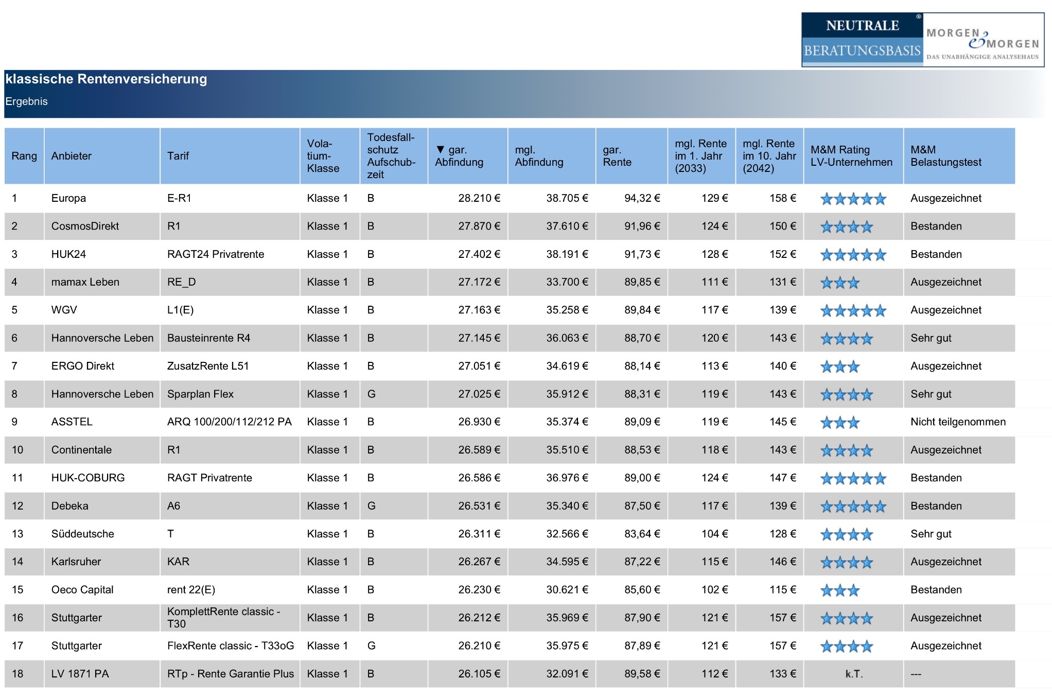The image size is (1052, 697).
Task: Click the guaranteed payout 26.105 €
Action: [479, 674]
